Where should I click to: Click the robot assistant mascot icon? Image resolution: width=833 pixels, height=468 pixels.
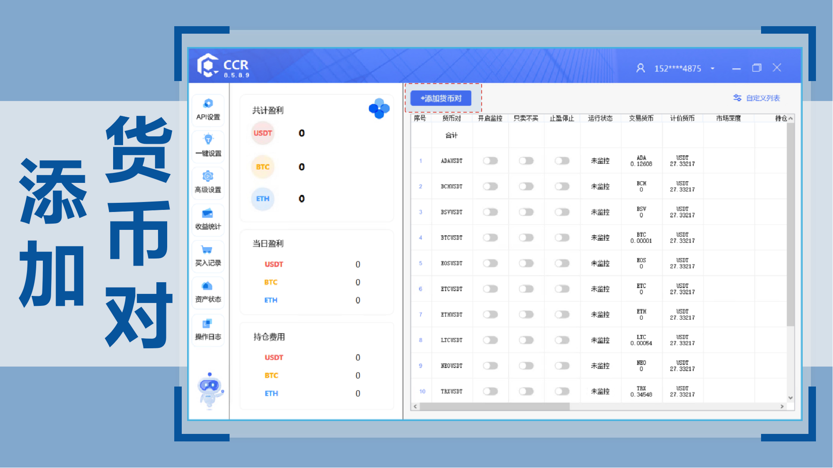pos(210,390)
